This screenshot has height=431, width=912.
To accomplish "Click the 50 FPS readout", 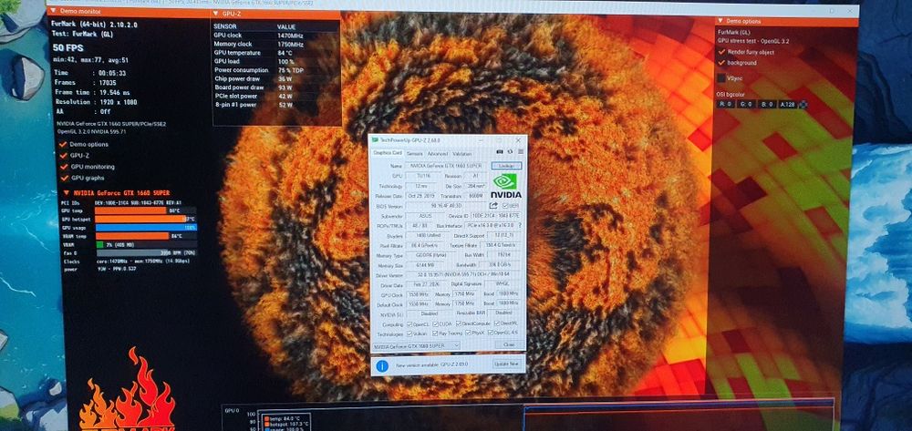I will pyautogui.click(x=68, y=47).
